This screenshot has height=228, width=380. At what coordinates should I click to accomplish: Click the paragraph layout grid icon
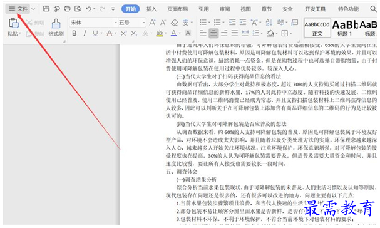[x=295, y=23]
